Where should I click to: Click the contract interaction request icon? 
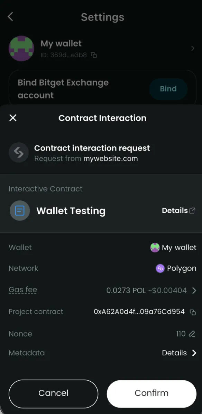(18, 153)
